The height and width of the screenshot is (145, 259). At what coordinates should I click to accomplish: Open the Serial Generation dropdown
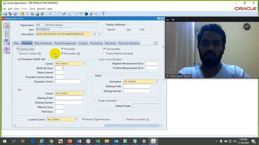click(x=156, y=81)
